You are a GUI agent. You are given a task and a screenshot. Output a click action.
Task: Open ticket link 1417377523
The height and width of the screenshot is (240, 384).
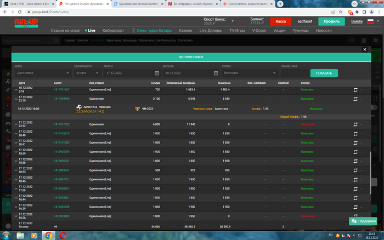click(x=61, y=124)
